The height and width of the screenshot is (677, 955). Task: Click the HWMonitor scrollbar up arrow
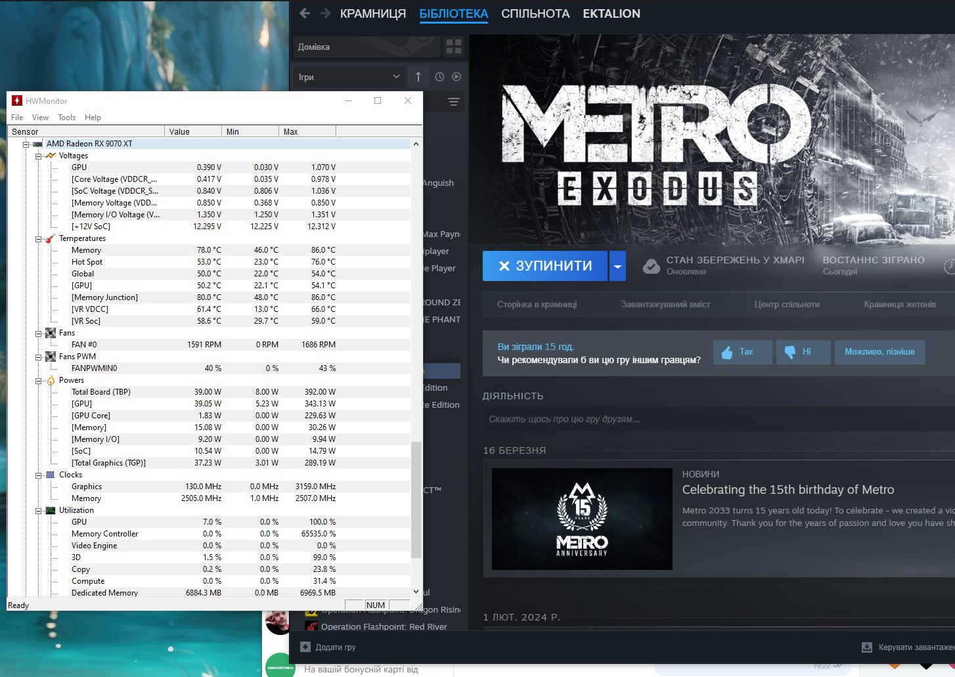[416, 144]
